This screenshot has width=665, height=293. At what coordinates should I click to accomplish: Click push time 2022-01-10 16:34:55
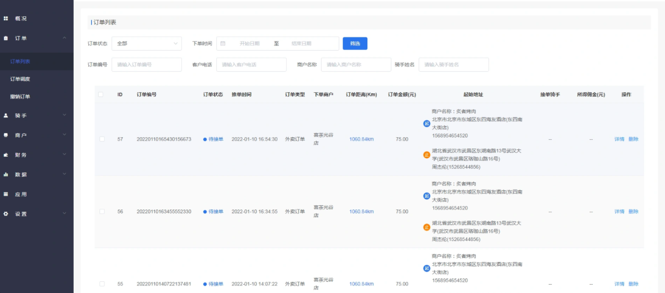pos(254,211)
